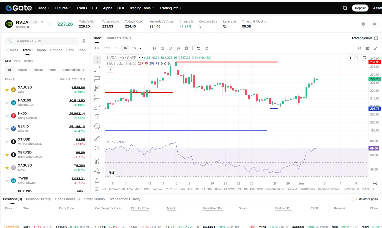This screenshot has width=382, height=228.
Task: Click the pin icon beside pair search
Action: coord(84,41)
